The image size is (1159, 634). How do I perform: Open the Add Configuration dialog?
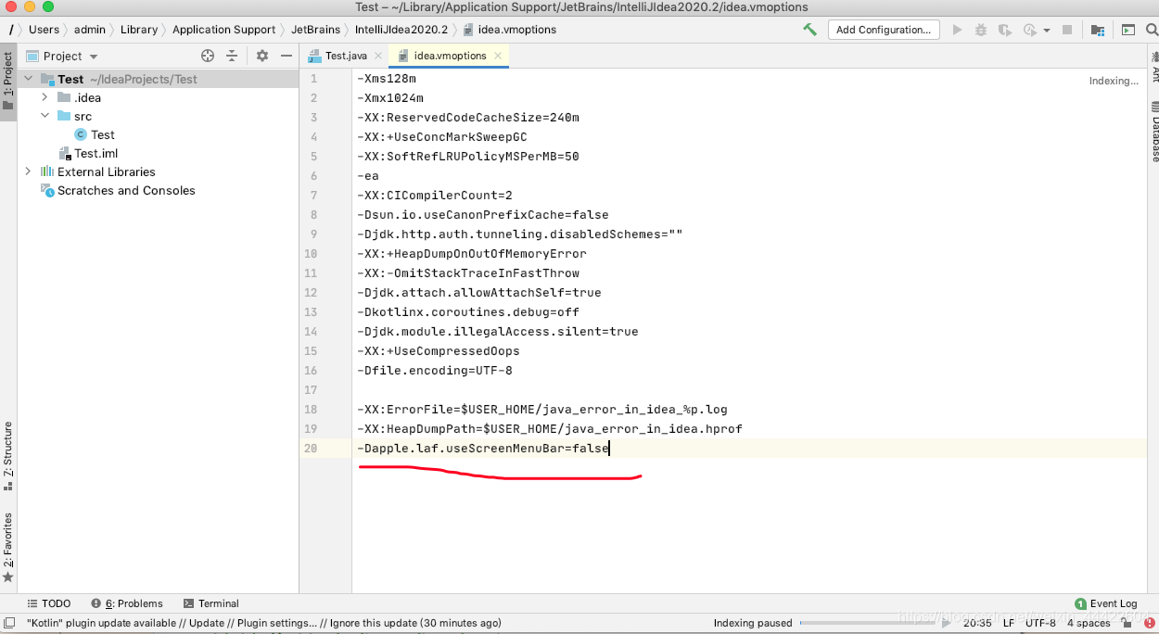[x=883, y=30]
